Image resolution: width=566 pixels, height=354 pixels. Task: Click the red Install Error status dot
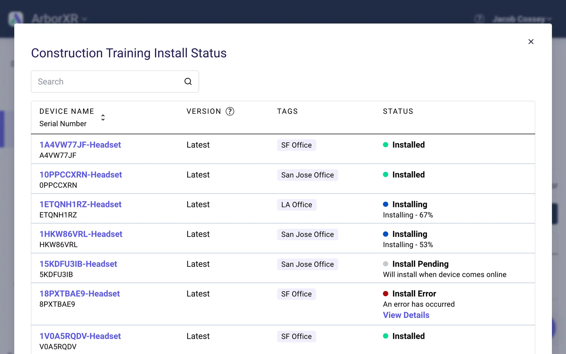(386, 293)
